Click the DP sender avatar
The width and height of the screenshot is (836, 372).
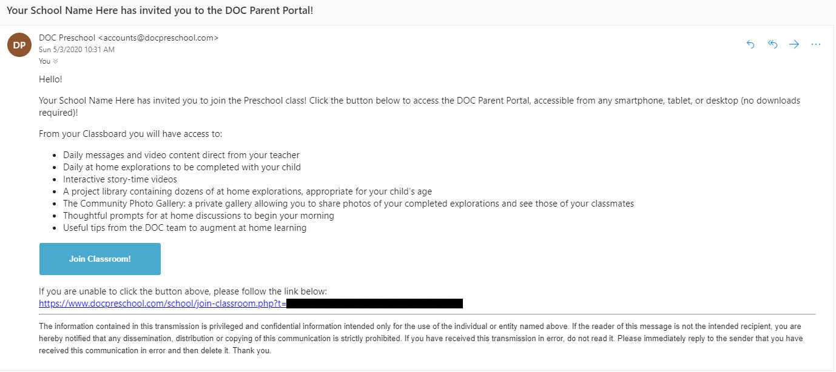point(19,44)
